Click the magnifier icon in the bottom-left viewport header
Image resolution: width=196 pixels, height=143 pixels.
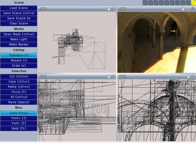114,77
